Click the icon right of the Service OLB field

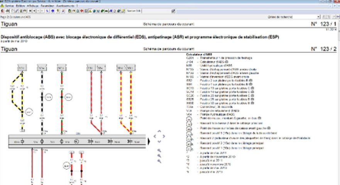click(x=173, y=11)
